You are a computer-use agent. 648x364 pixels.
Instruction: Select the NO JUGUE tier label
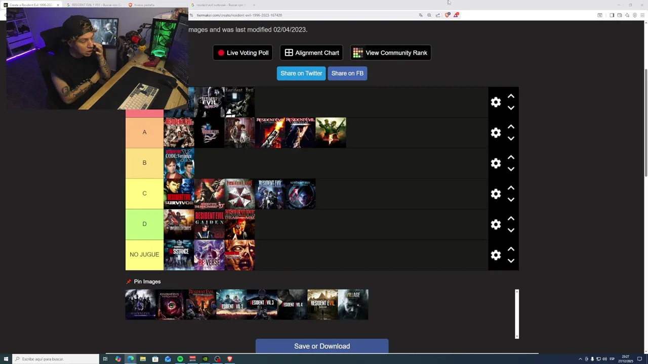144,255
